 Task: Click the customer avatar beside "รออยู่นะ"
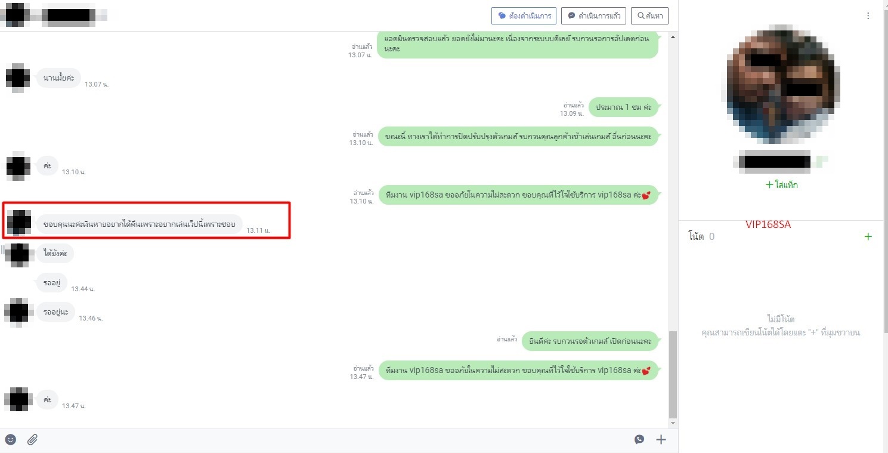(18, 312)
